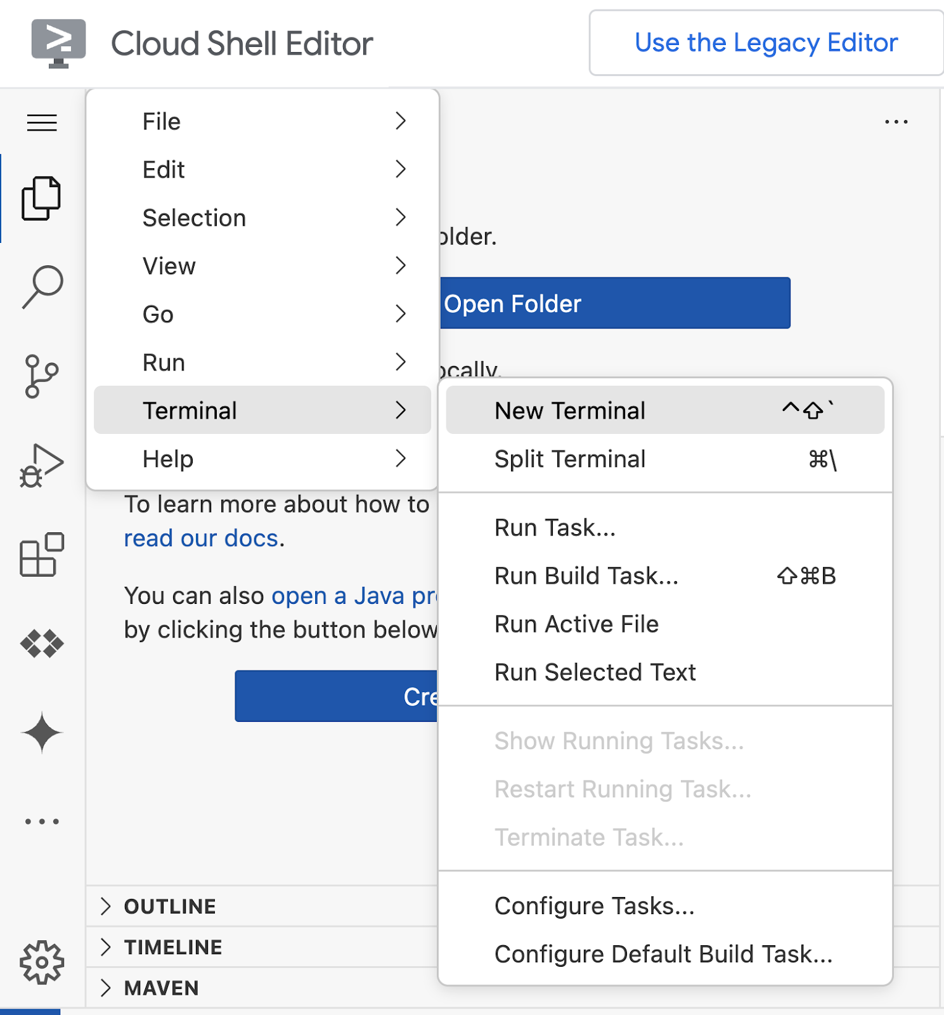Viewport: 944px width, 1015px height.
Task: Expand the TIMELINE section
Action: tap(172, 947)
